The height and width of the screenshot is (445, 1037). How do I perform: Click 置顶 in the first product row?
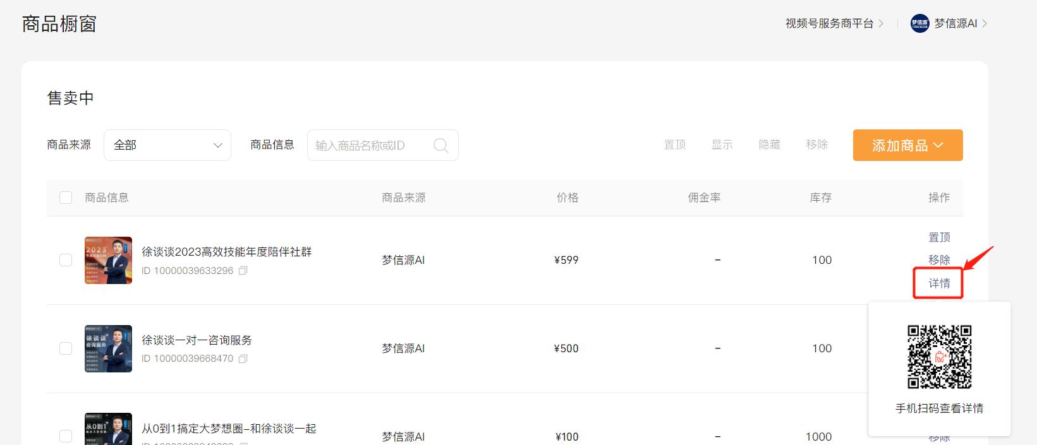click(x=939, y=237)
